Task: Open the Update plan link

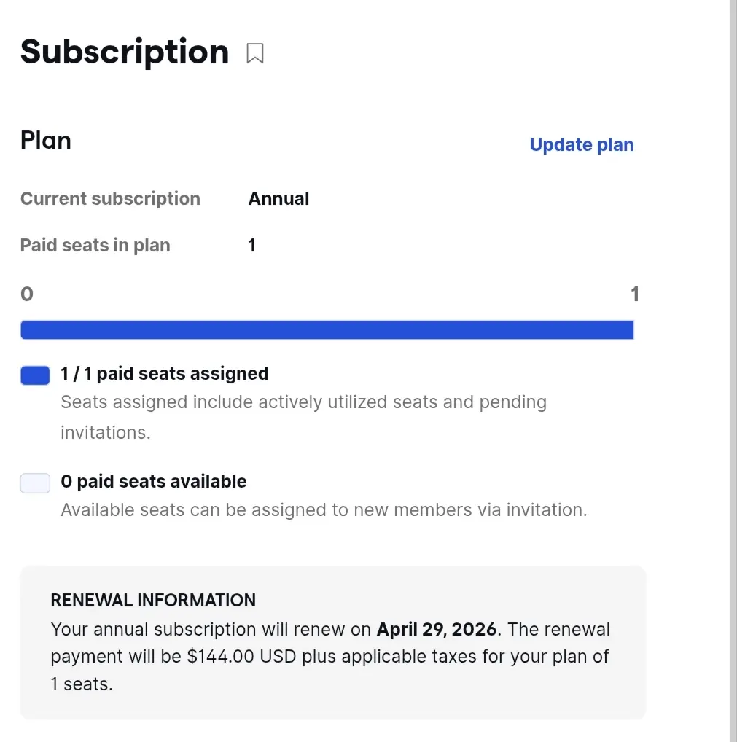Action: point(581,144)
